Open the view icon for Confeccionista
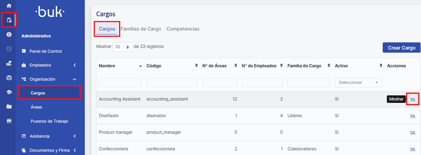This screenshot has height=155, width=421. tap(412, 149)
